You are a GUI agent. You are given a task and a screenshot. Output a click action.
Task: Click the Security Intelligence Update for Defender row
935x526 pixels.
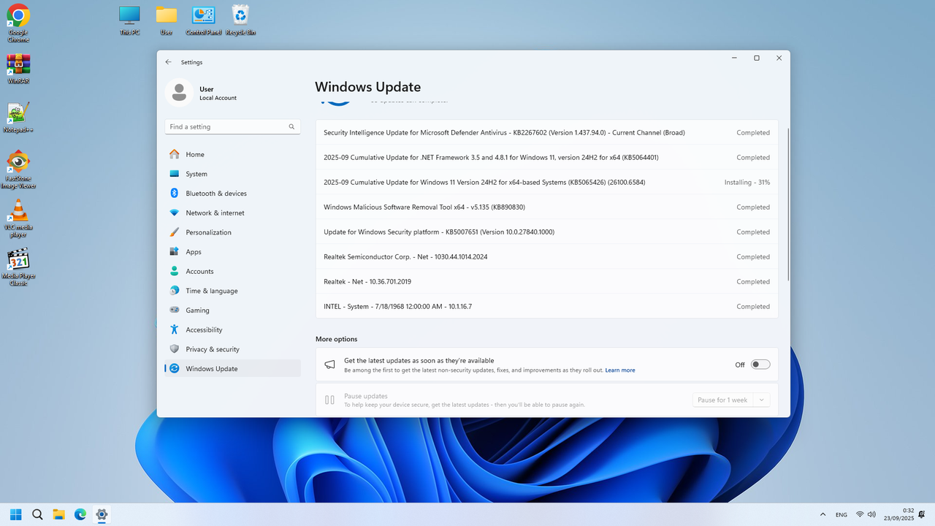(x=547, y=133)
